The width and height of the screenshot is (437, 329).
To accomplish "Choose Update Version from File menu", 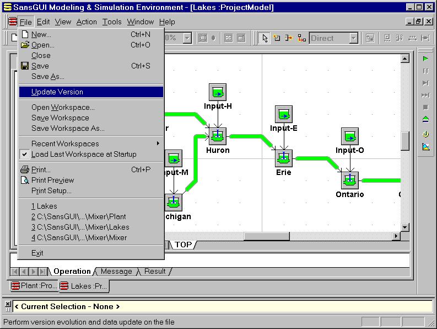I will click(57, 92).
